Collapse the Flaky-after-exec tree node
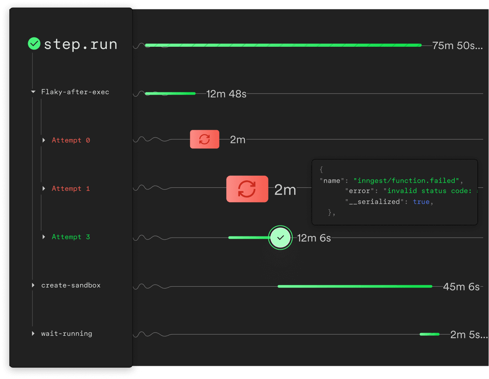The height and width of the screenshot is (379, 489). pos(33,92)
